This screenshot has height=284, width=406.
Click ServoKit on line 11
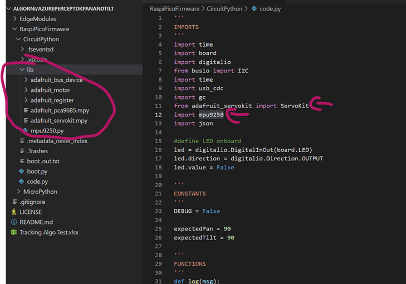[295, 106]
